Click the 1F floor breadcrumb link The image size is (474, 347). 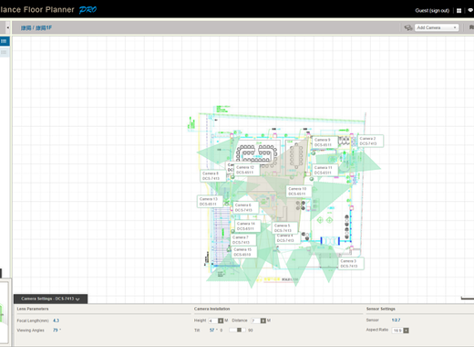(44, 28)
